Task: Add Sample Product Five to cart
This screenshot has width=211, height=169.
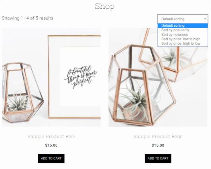Action: click(x=51, y=159)
